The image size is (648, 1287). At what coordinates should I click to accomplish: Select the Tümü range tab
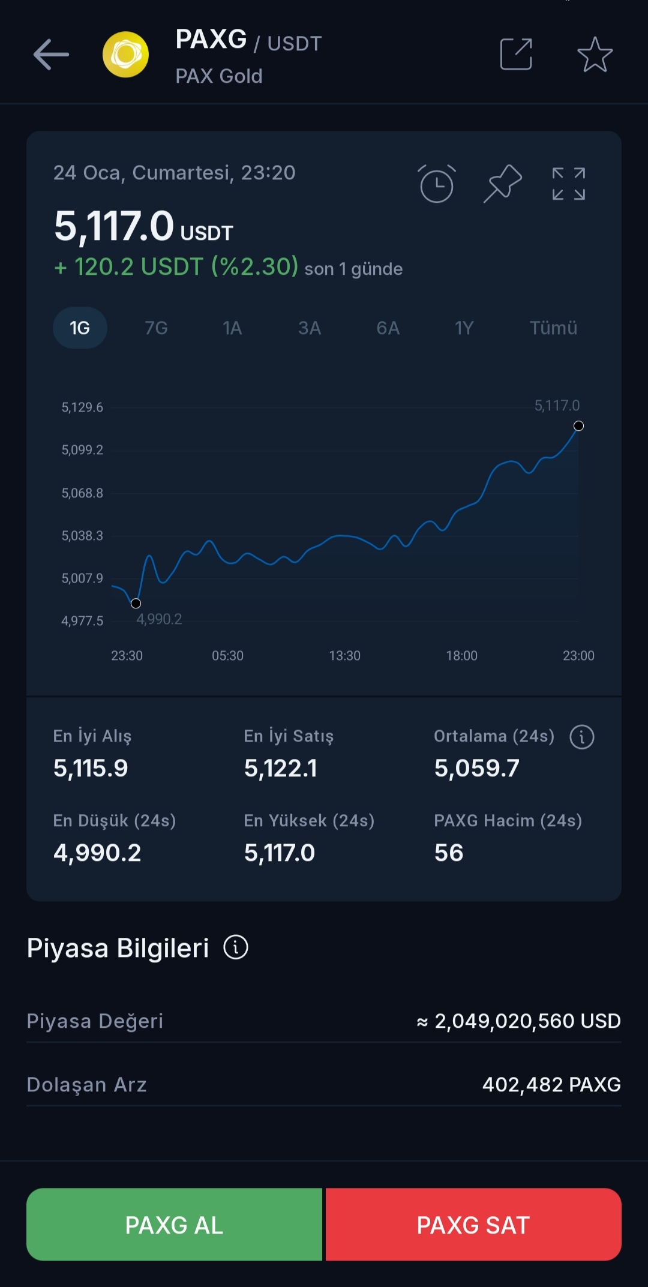553,328
